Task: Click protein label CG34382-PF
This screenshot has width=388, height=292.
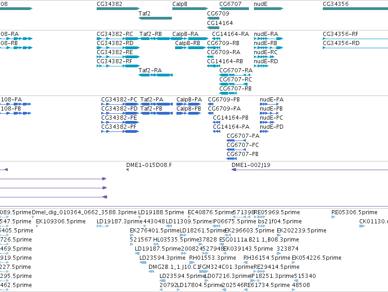Action: pos(119,127)
